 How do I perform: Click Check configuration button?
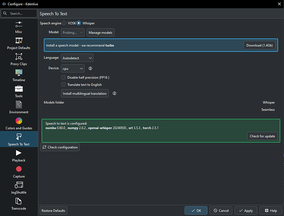pyautogui.click(x=60, y=147)
